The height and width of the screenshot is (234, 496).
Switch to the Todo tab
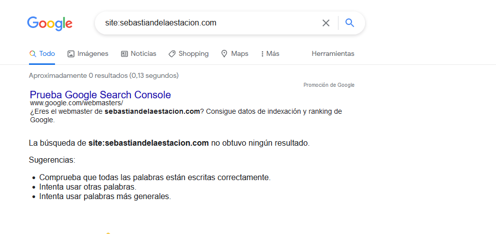pos(42,54)
